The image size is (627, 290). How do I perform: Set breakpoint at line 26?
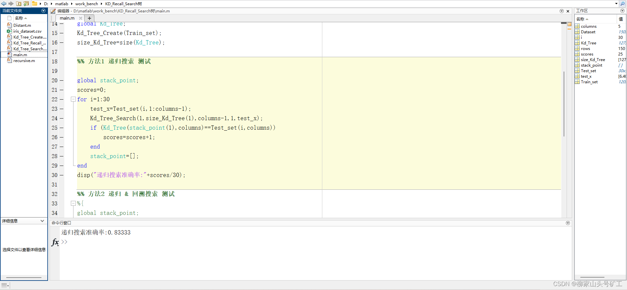[x=62, y=137]
